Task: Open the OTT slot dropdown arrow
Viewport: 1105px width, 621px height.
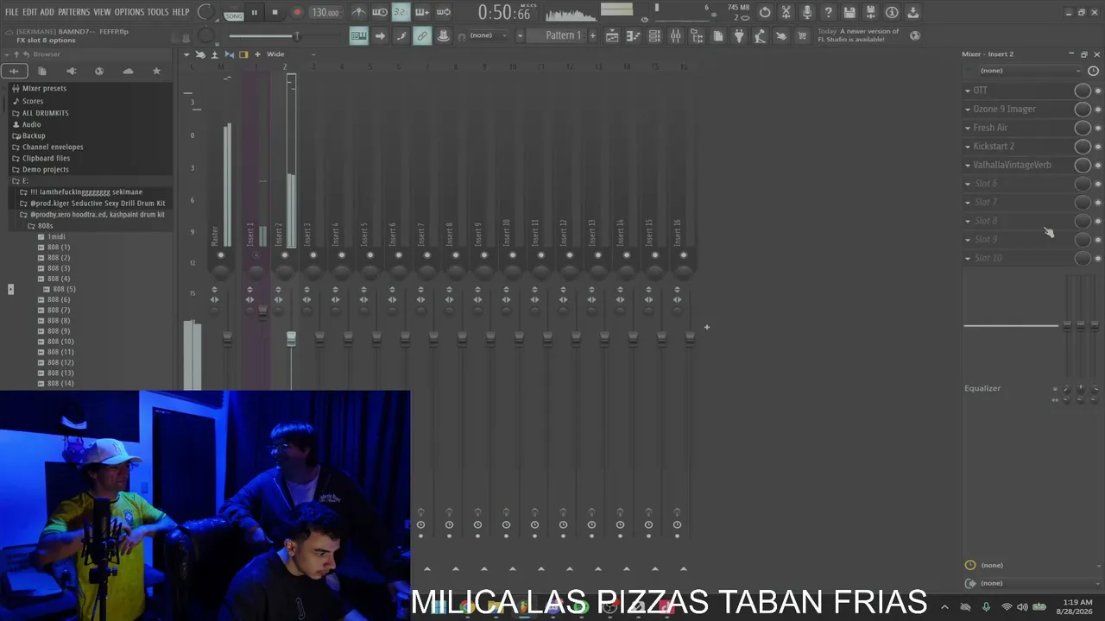Action: point(968,91)
